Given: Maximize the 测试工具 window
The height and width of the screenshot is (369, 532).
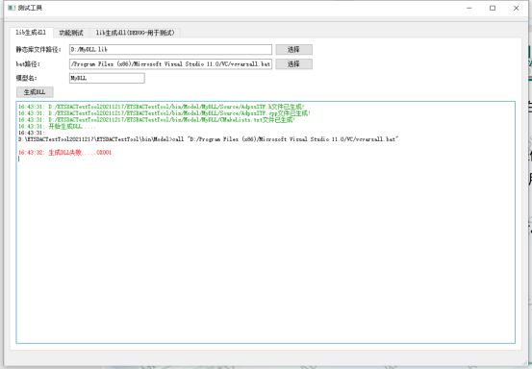Looking at the screenshot, I should point(493,8).
